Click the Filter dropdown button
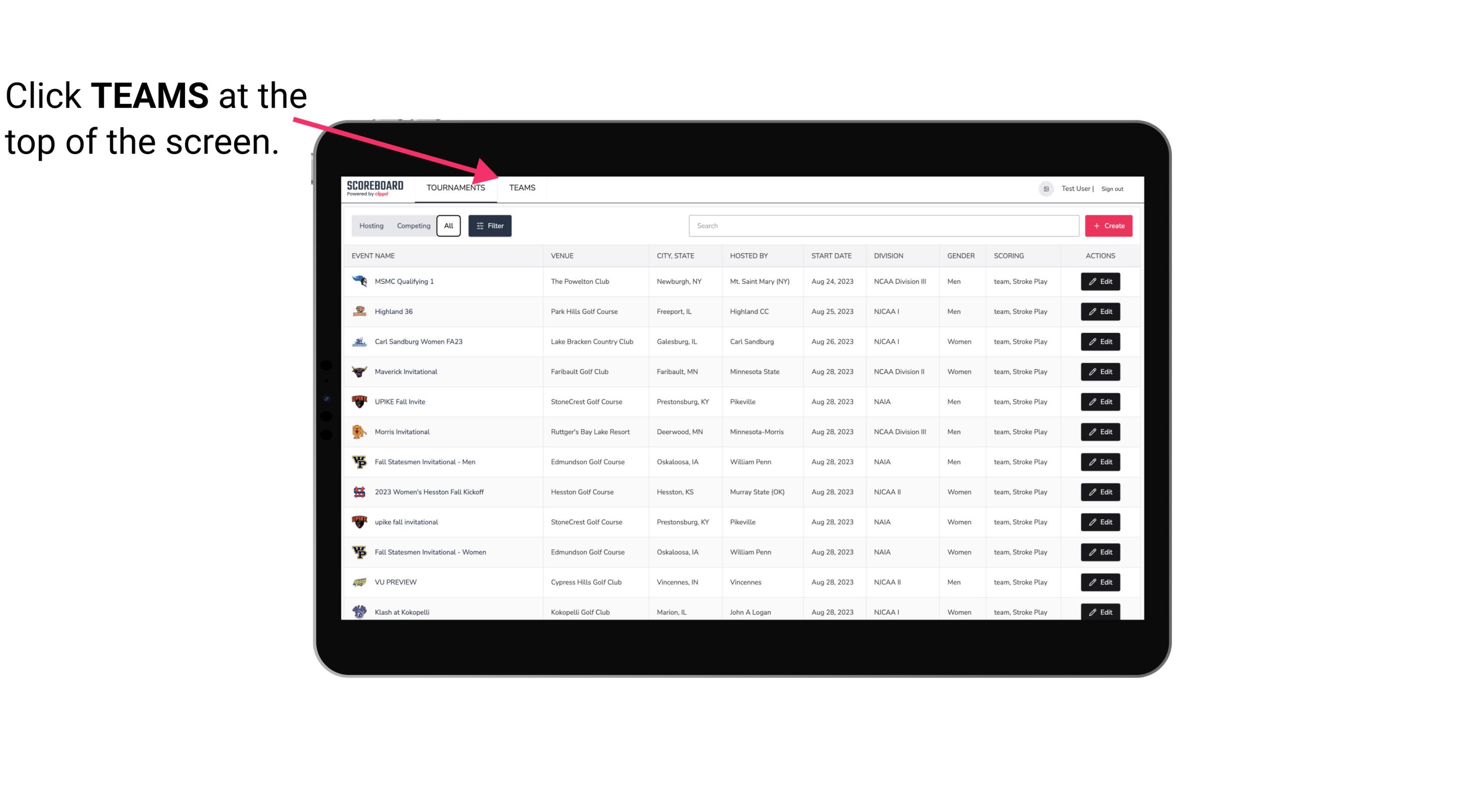This screenshot has width=1483, height=797. click(x=489, y=226)
